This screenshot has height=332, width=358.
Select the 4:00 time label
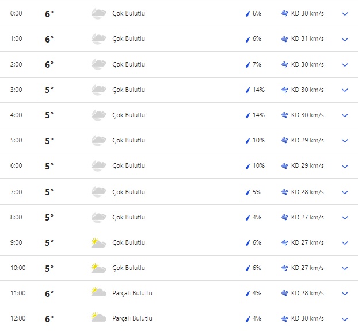[x=16, y=115]
